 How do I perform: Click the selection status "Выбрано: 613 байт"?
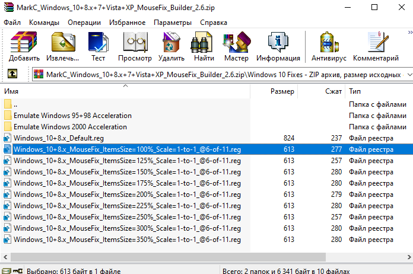tap(74, 271)
